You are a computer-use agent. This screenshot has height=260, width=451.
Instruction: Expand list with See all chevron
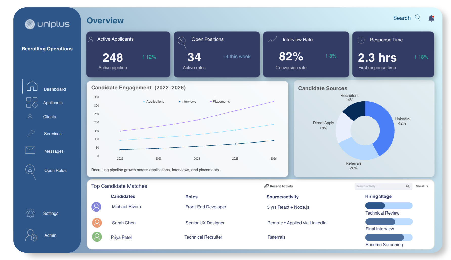click(x=427, y=186)
